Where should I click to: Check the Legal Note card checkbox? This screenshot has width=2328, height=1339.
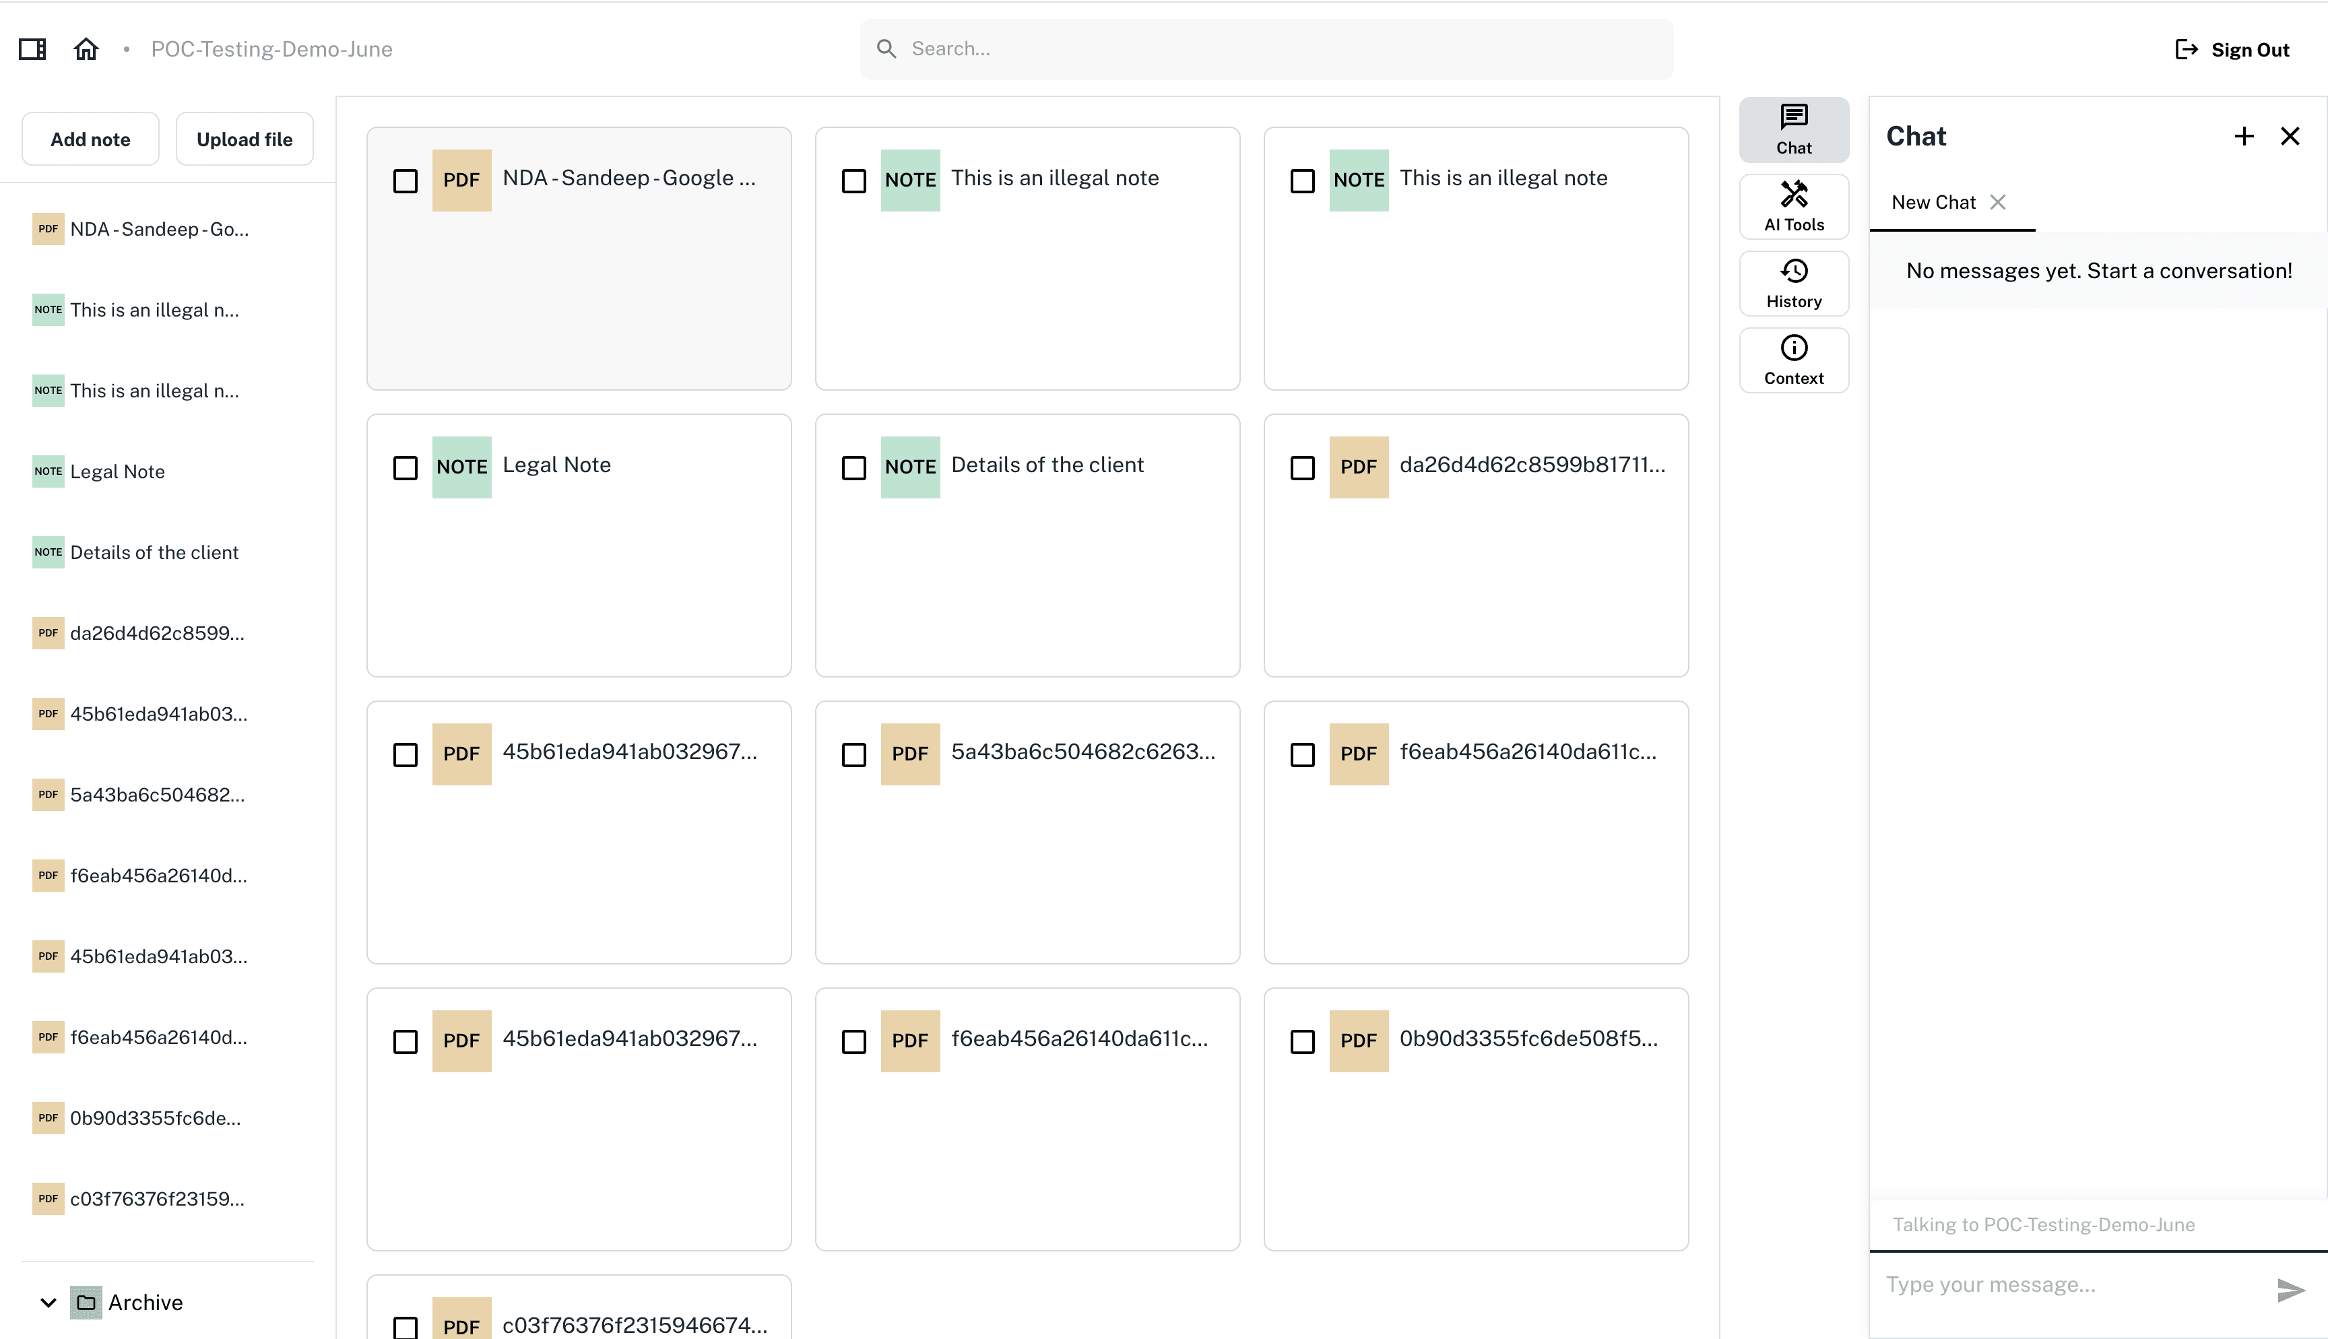tap(406, 468)
